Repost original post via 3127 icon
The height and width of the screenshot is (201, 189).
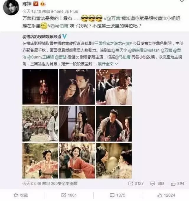[136, 184]
